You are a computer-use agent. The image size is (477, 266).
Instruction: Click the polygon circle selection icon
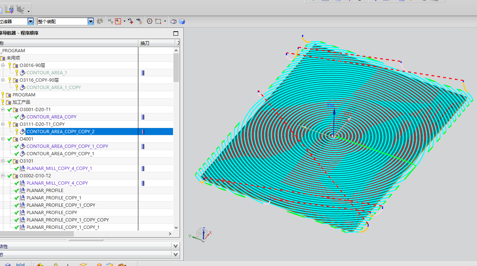coord(149,21)
